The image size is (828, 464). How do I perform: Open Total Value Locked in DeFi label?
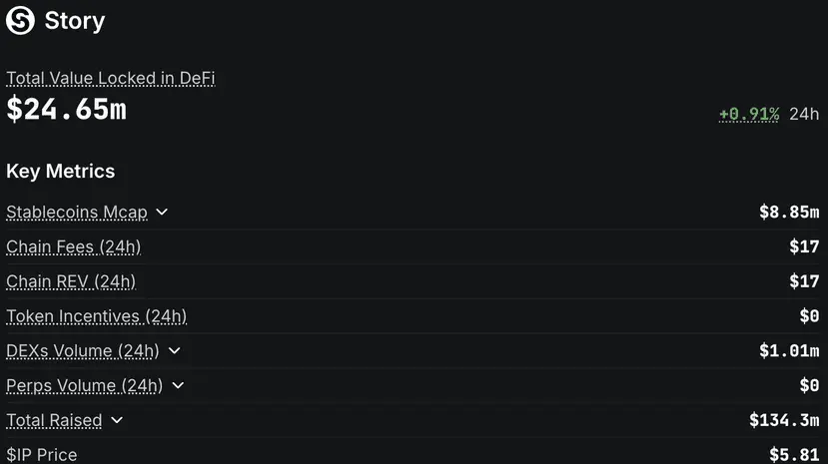110,78
